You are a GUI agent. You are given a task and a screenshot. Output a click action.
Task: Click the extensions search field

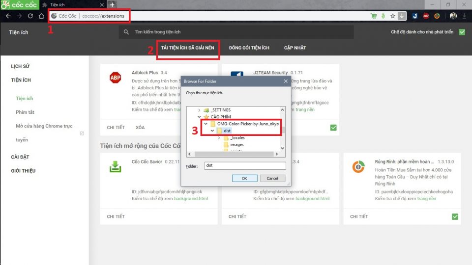pos(236,32)
